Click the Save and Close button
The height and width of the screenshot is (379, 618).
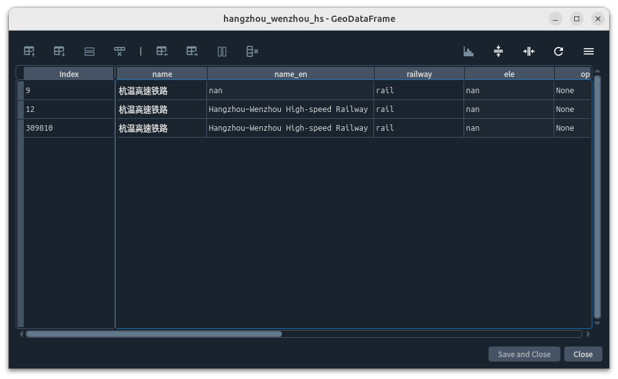coord(524,354)
